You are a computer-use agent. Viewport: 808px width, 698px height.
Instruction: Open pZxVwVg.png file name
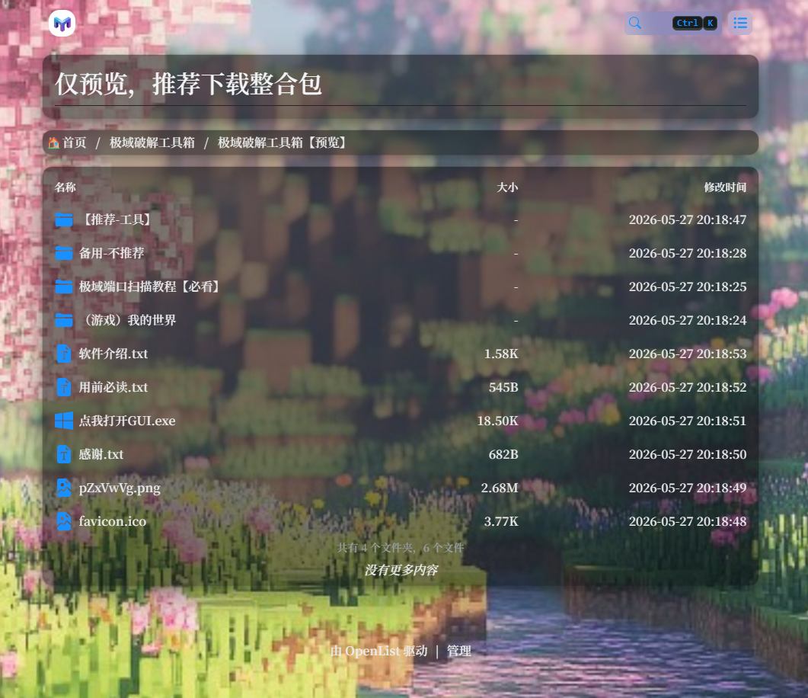pyautogui.click(x=120, y=488)
